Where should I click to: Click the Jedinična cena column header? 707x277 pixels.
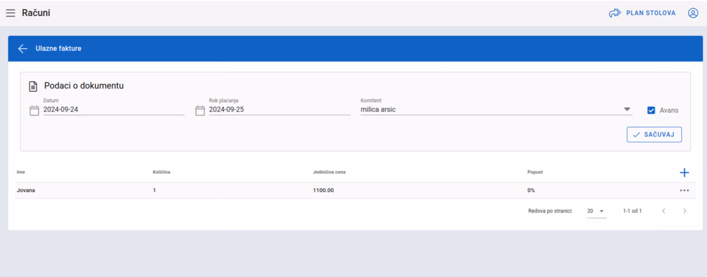tap(329, 172)
